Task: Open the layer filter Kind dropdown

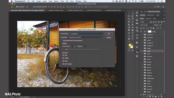Action: [145, 22]
